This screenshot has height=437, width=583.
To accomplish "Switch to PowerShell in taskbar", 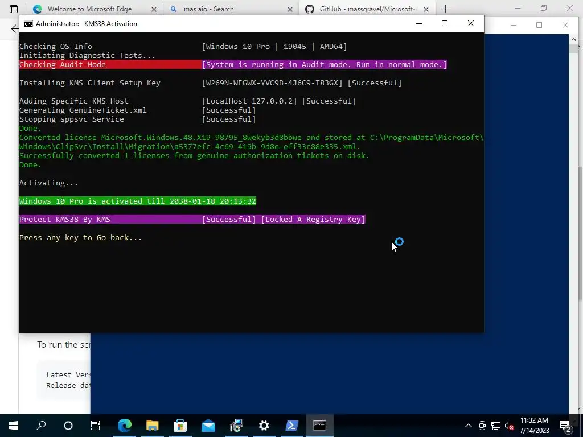I will pyautogui.click(x=291, y=425).
